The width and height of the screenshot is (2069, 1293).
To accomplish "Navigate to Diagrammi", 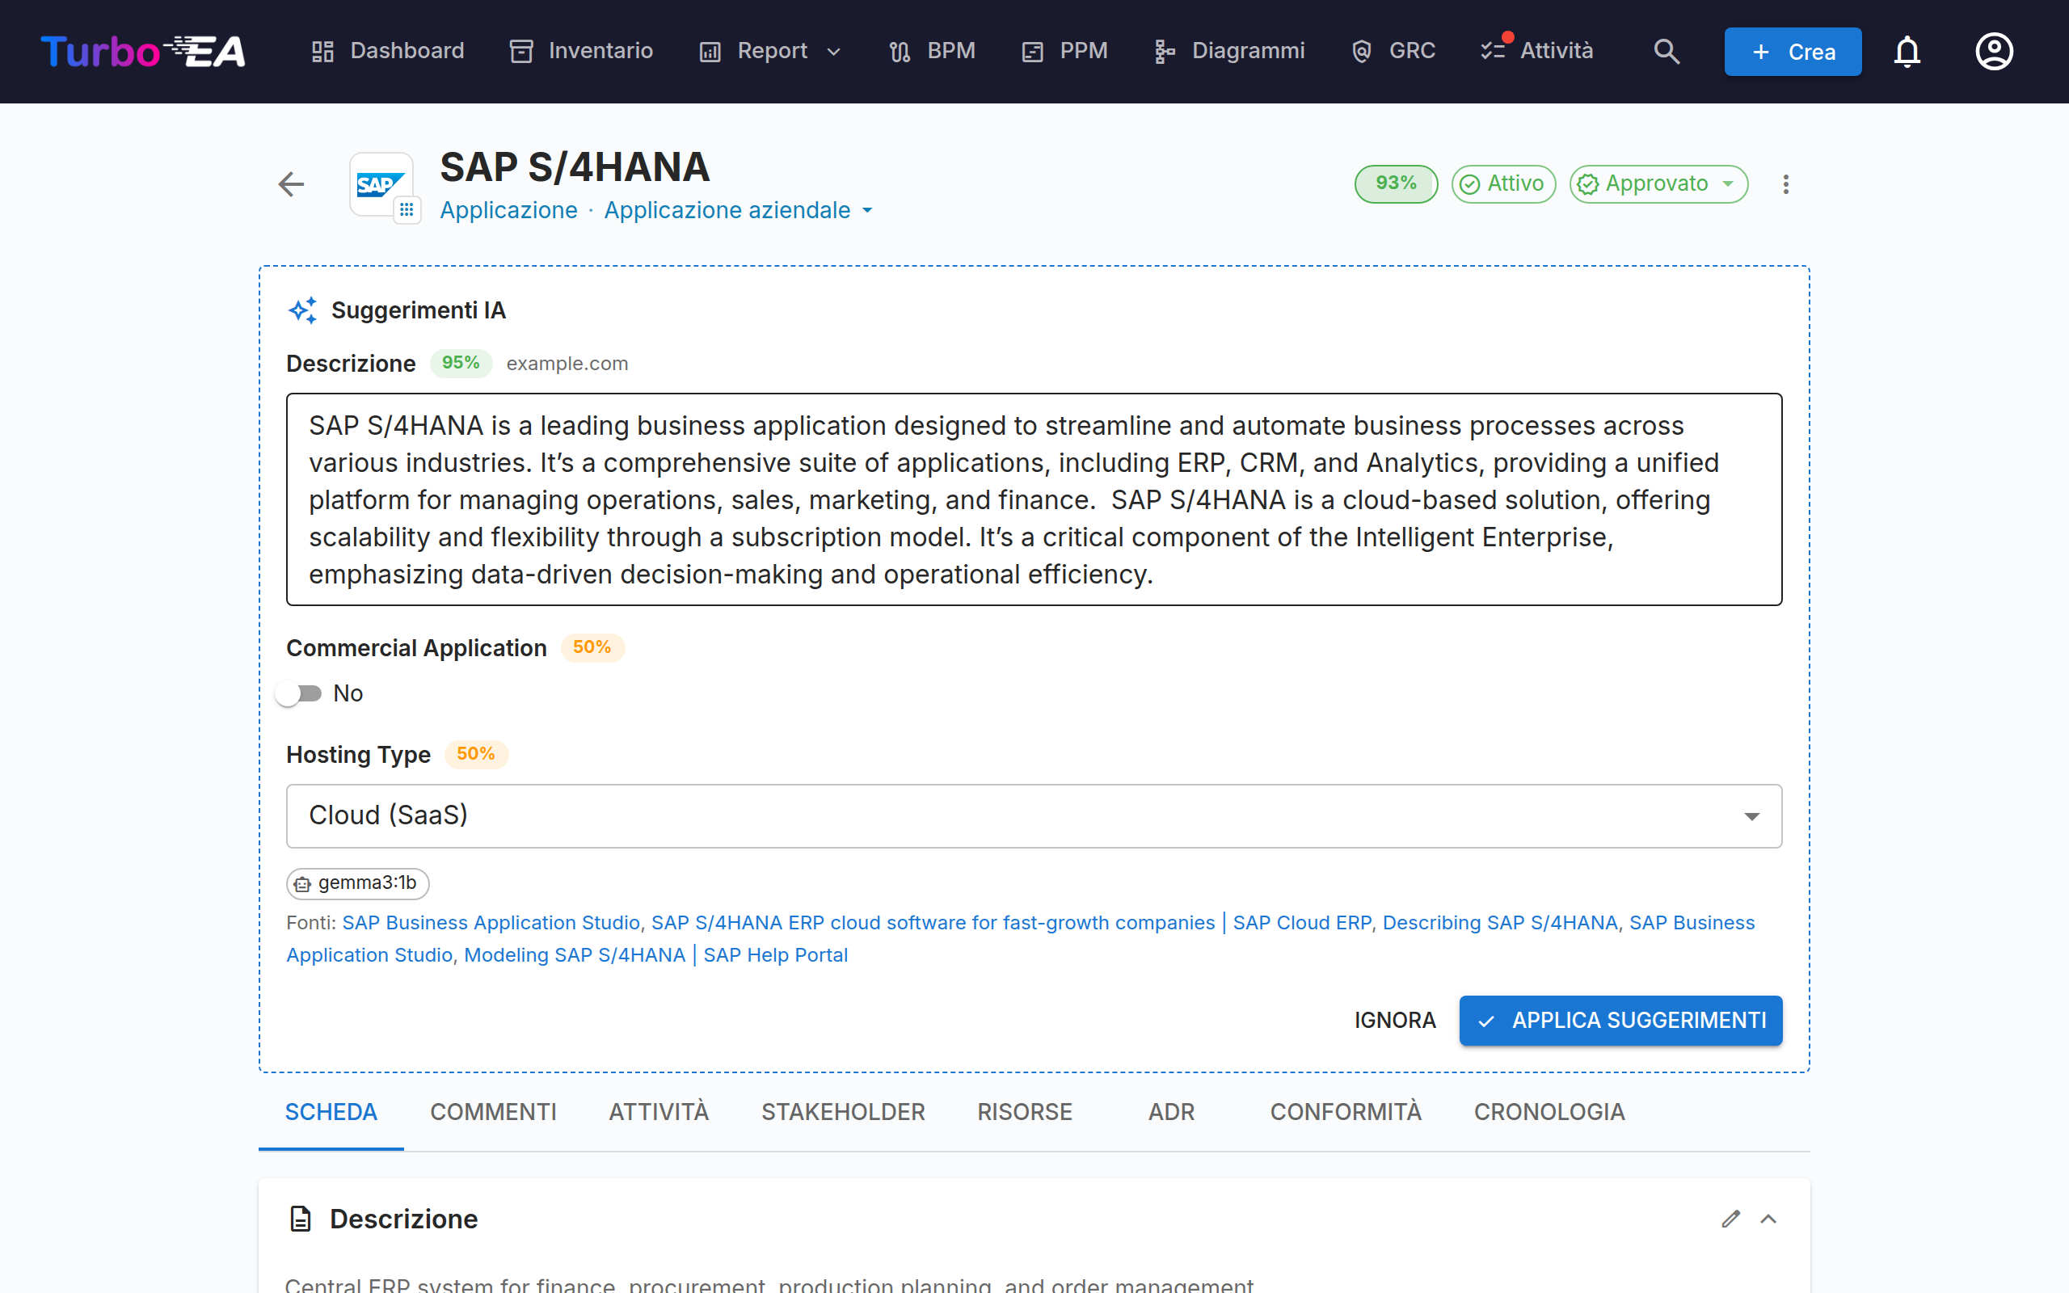I will [x=1228, y=51].
